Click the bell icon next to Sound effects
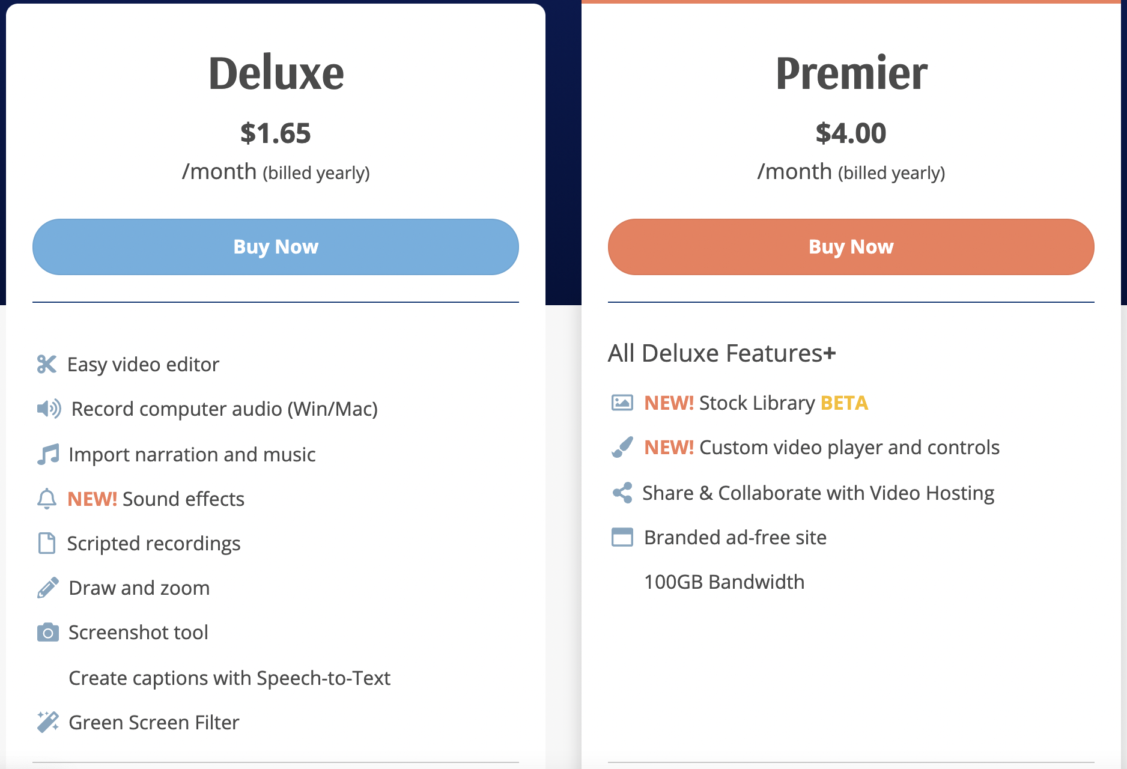 click(x=46, y=499)
